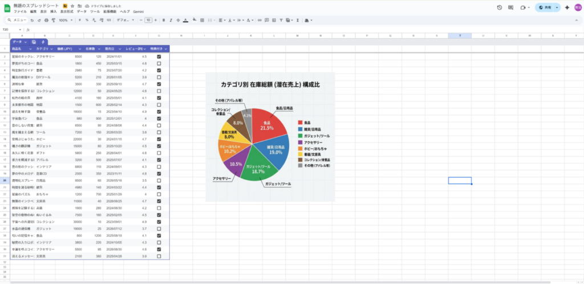Open the 拡張機能 menu
This screenshot has height=284, width=584.
coord(111,11)
